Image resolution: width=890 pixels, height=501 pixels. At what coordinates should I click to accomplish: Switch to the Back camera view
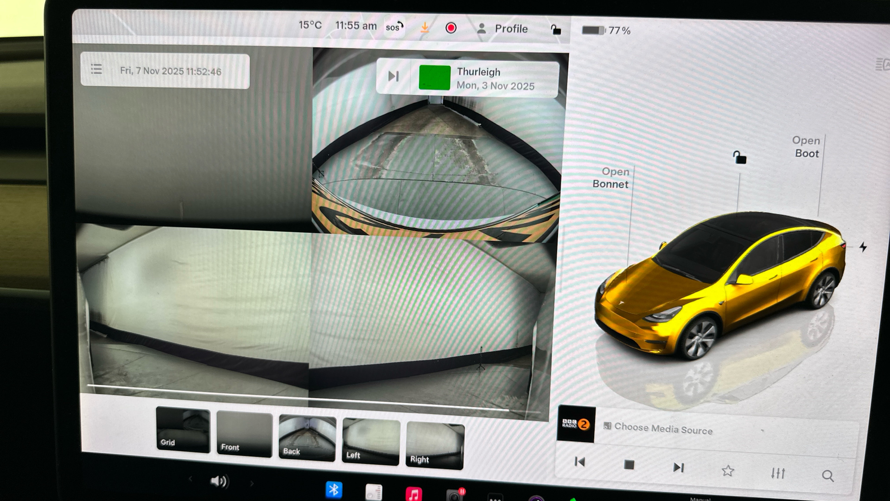307,438
